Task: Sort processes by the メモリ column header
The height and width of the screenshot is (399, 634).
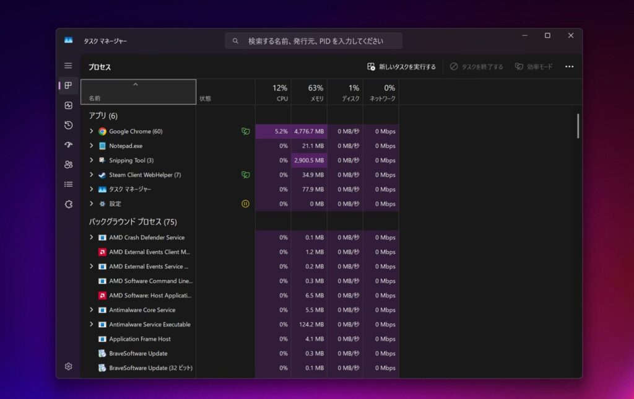Action: 309,92
